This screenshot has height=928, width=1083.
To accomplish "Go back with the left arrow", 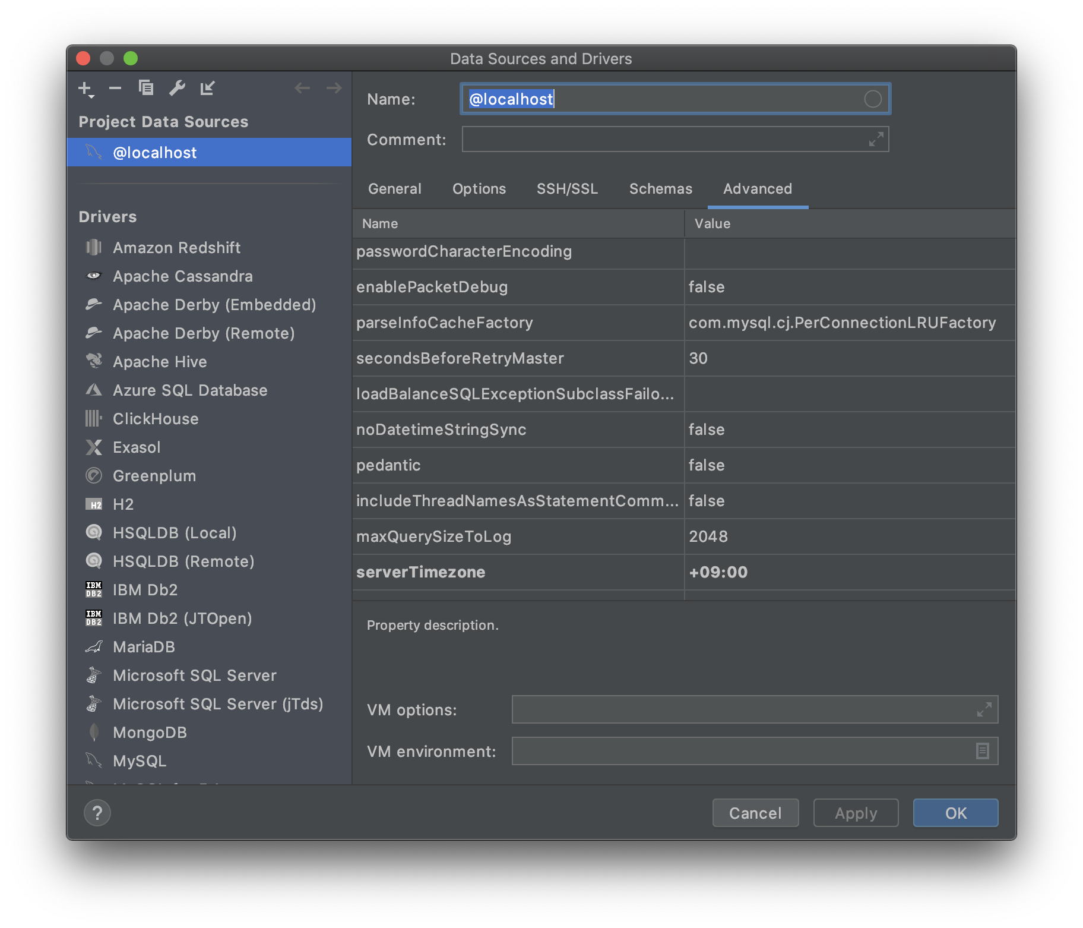I will tap(302, 88).
